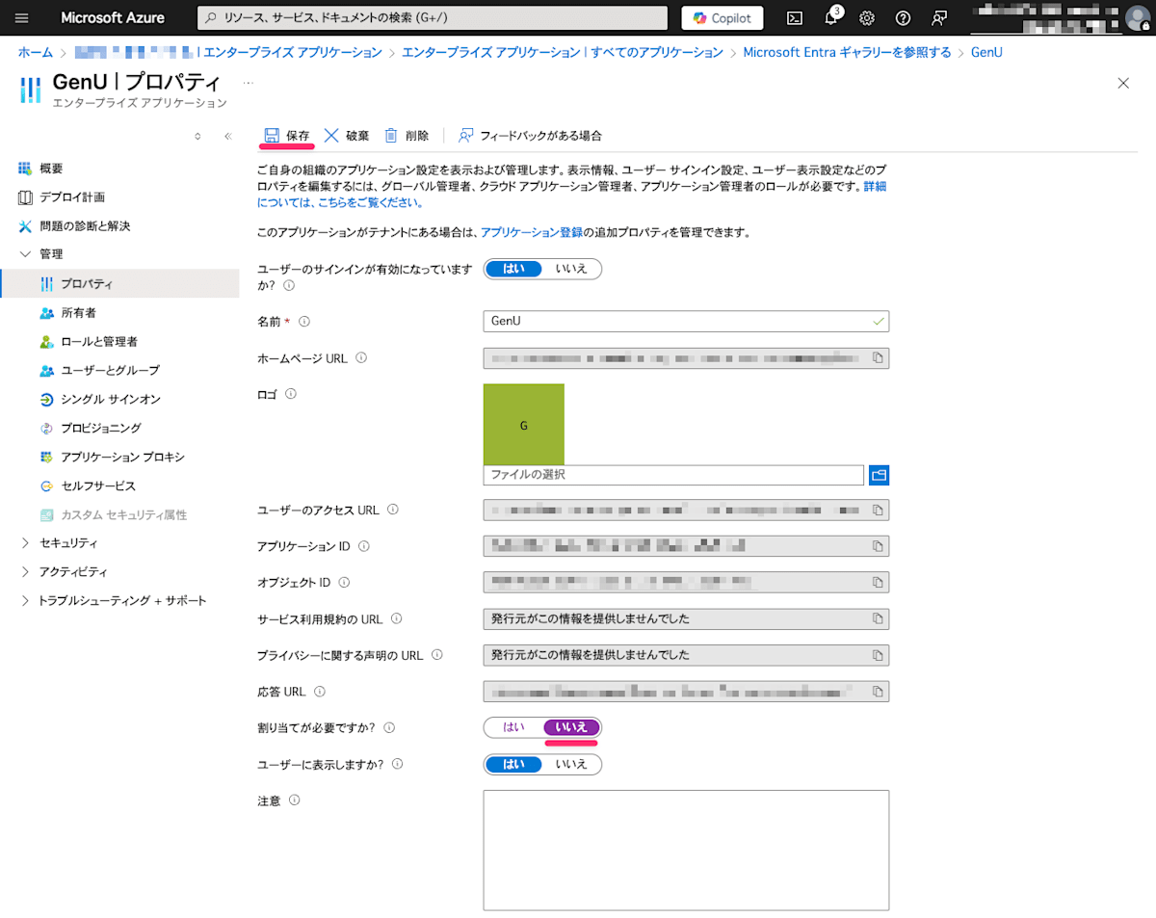Viewport: 1156px width, 918px height.
Task: Click エンタープライズ アプリケーション | すべてのアプリケーション breadcrumb
Action: pyautogui.click(x=563, y=52)
